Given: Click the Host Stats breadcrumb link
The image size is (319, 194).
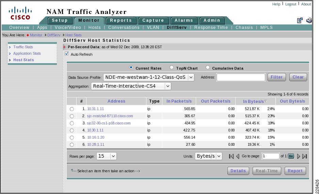Looking at the screenshot, I should pyautogui.click(x=74, y=35).
